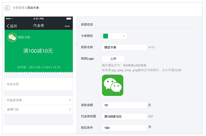
Task: Open the 适用门店 row
Action: click(39, 109)
